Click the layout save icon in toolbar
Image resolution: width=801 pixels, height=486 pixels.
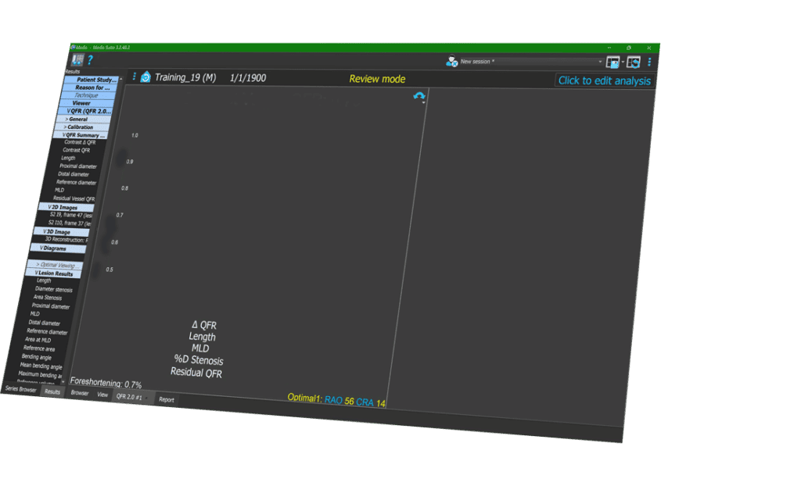[x=612, y=63]
